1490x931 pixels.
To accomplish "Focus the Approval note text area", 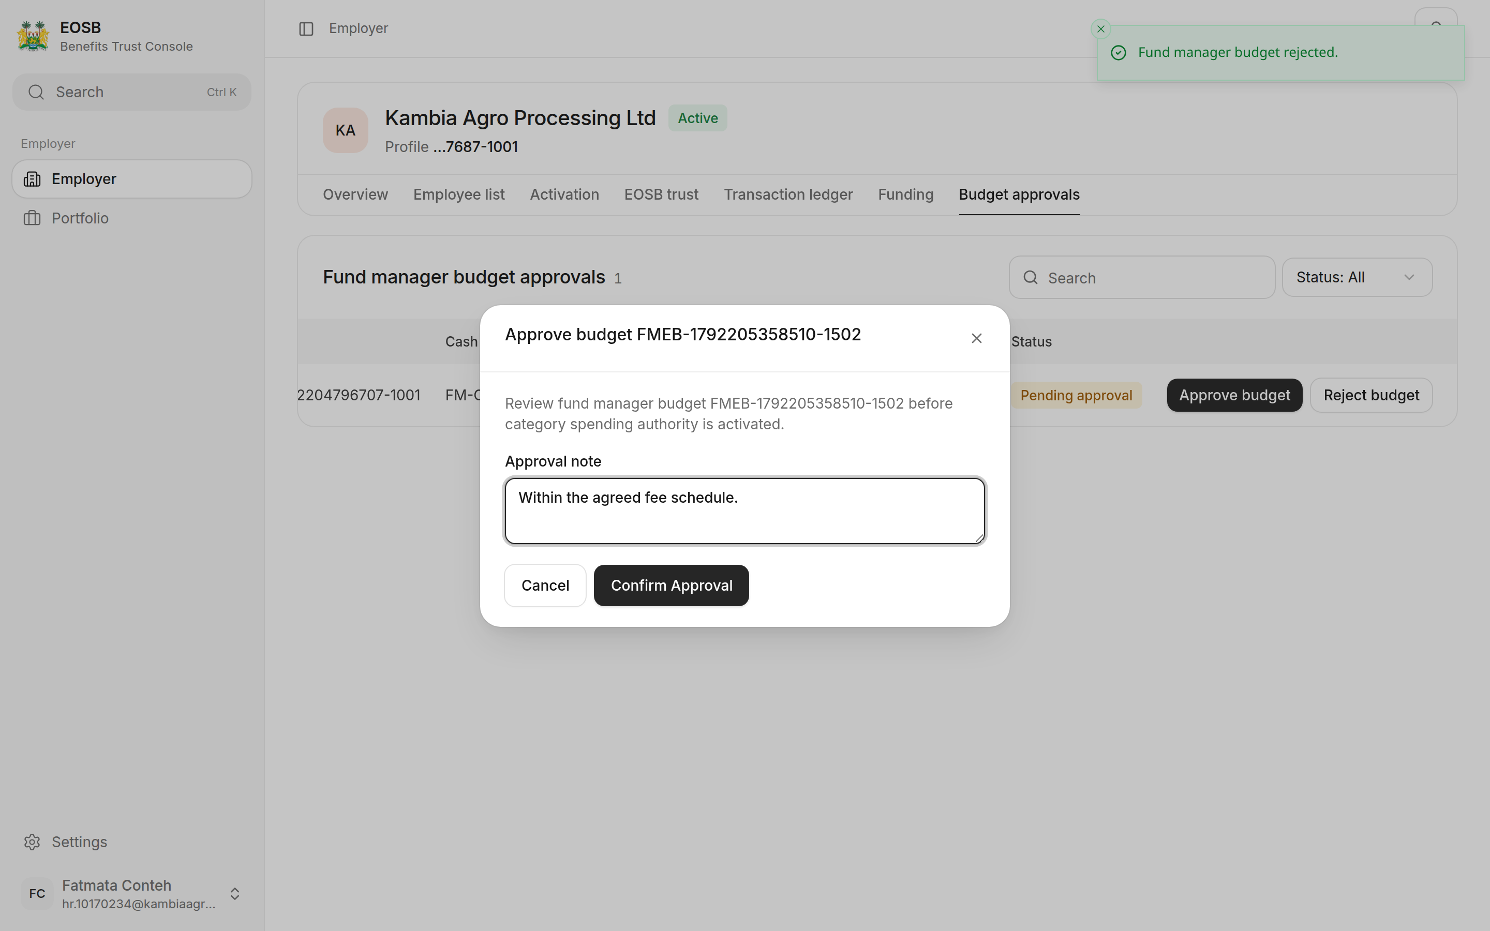I will coord(744,511).
